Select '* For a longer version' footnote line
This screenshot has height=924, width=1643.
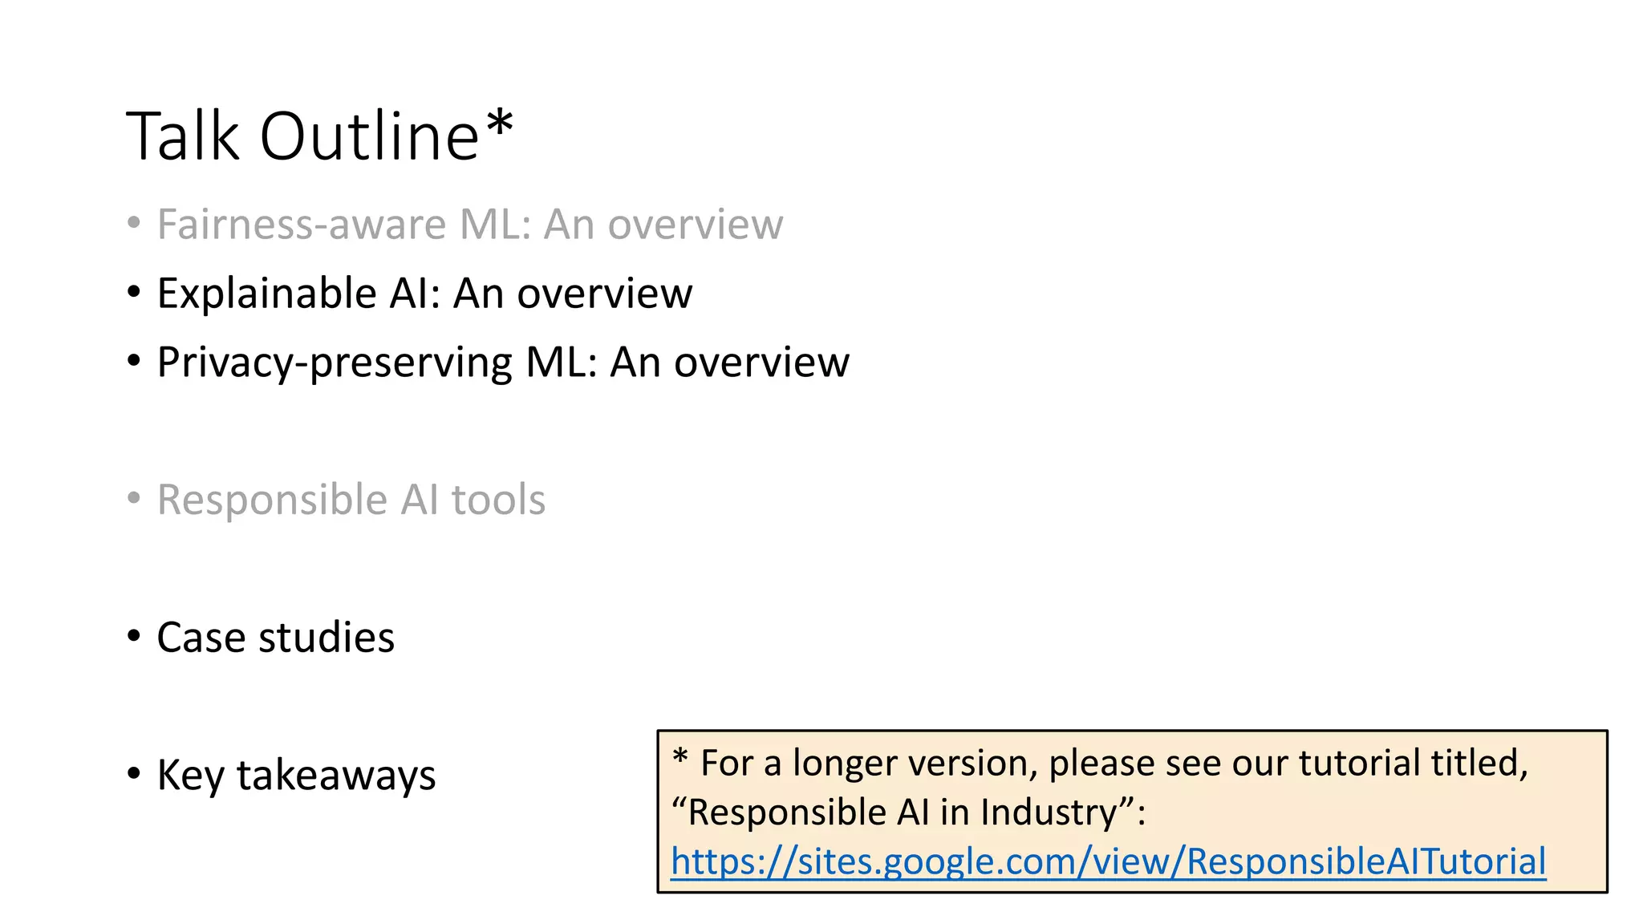click(x=1101, y=763)
